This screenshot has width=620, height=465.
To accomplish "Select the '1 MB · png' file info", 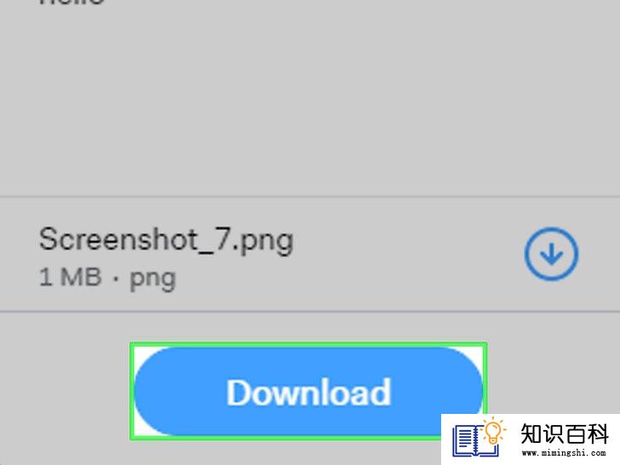I will pos(107,278).
